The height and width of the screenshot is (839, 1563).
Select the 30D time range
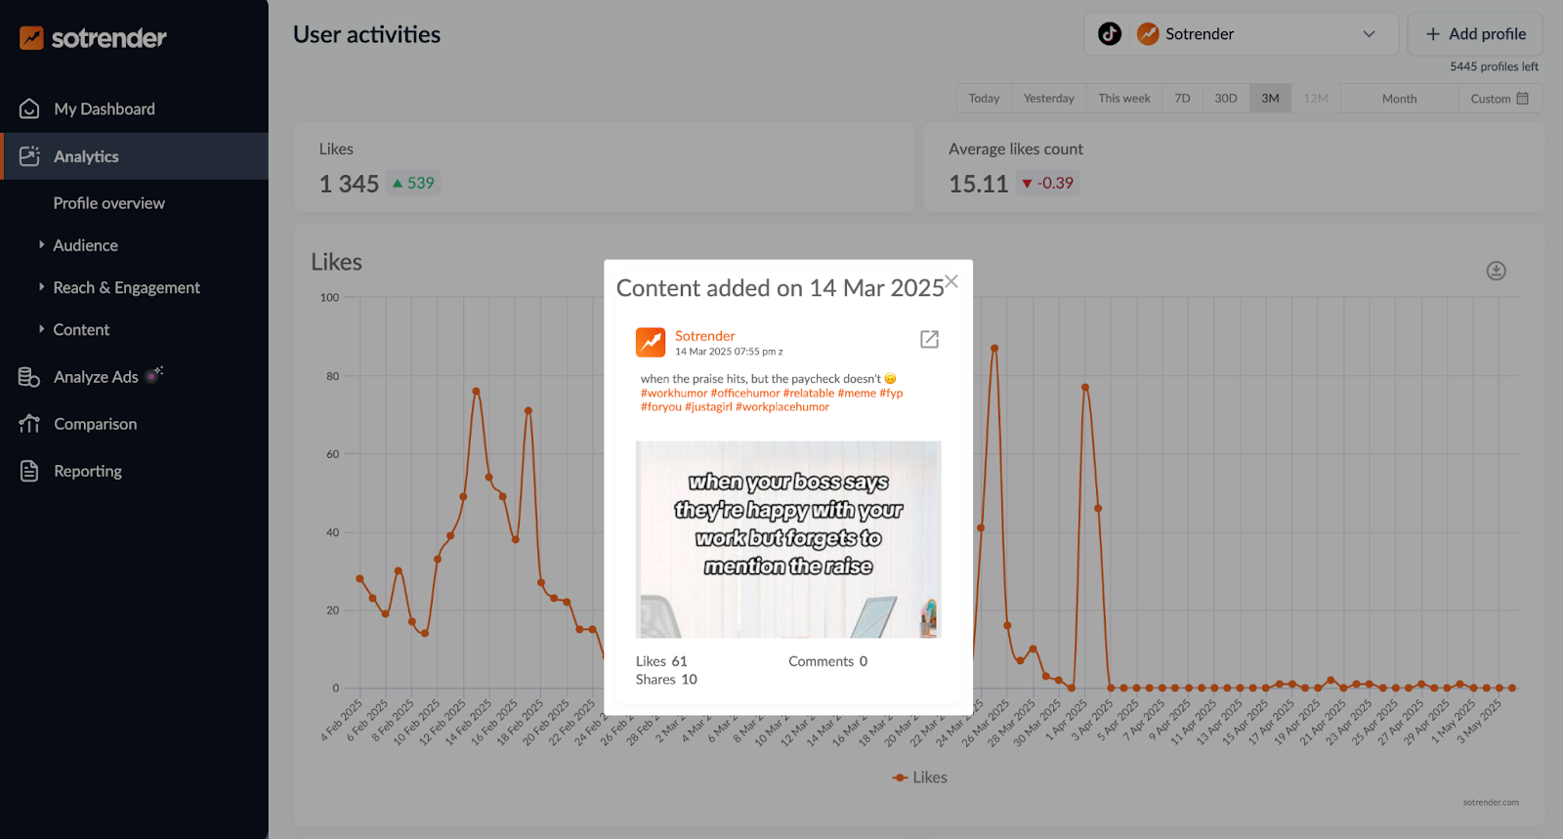pos(1225,99)
